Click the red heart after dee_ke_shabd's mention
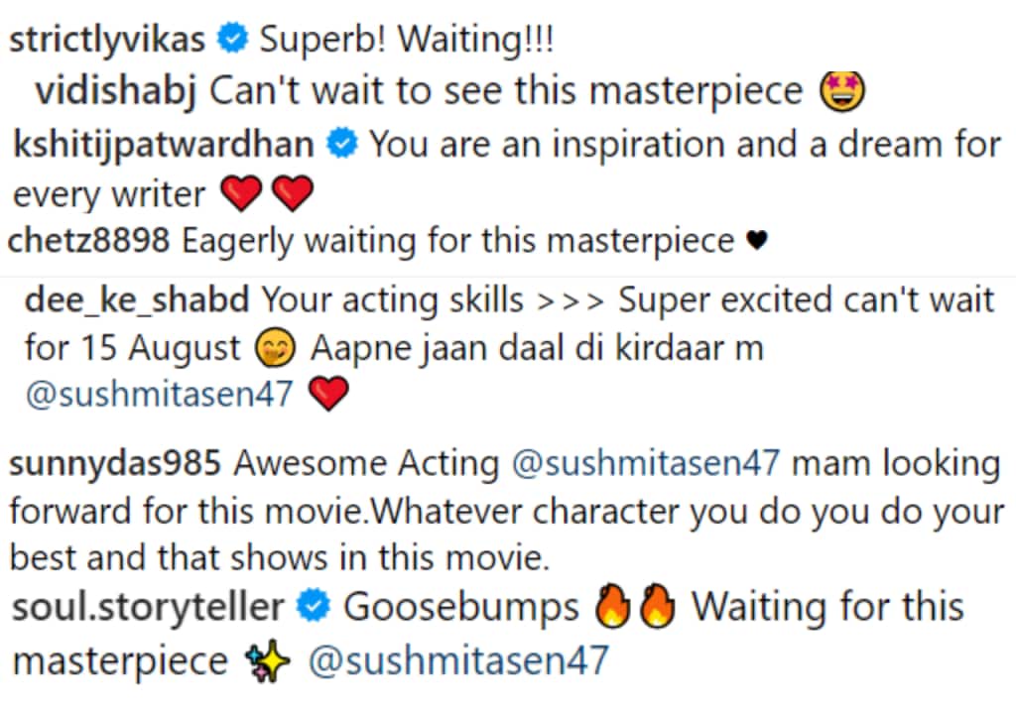Viewport: 1016px width, 714px height. click(x=328, y=394)
